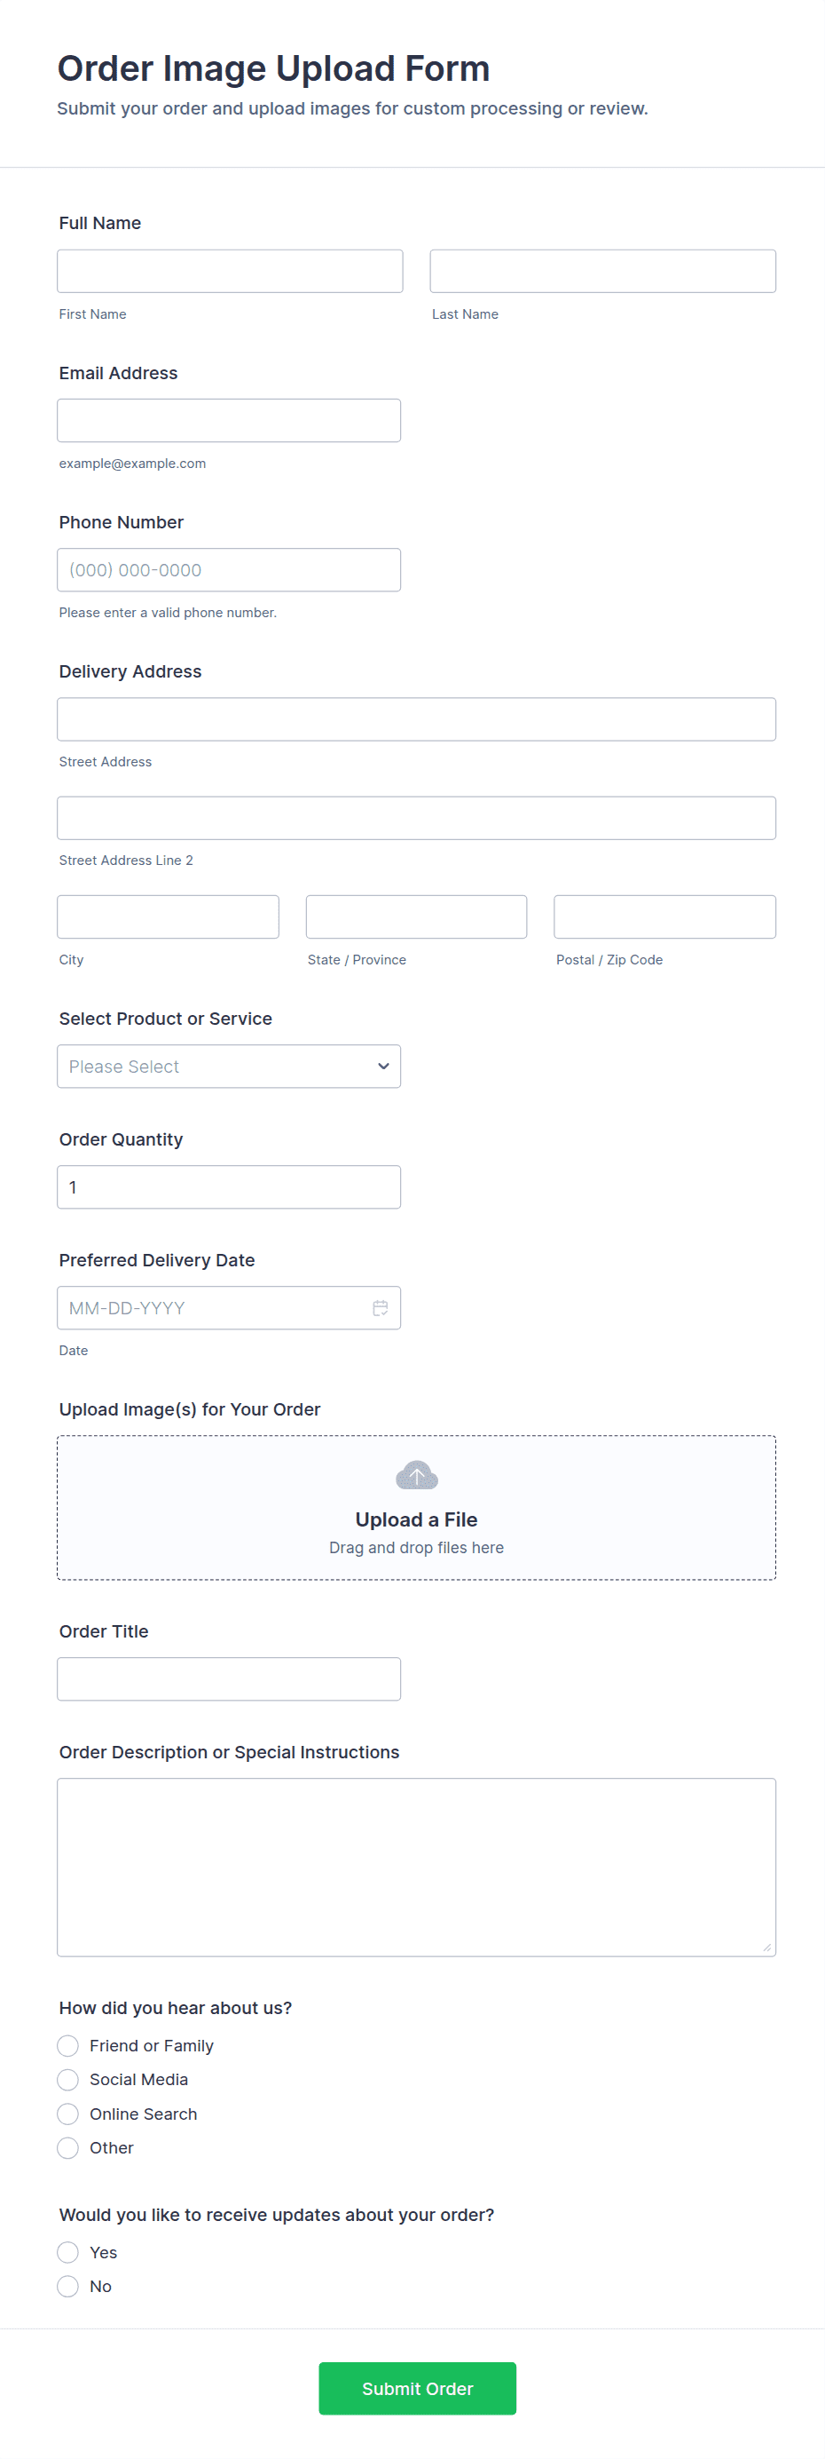Select the Social Media radio option
The height and width of the screenshot is (2459, 825).
67,2079
